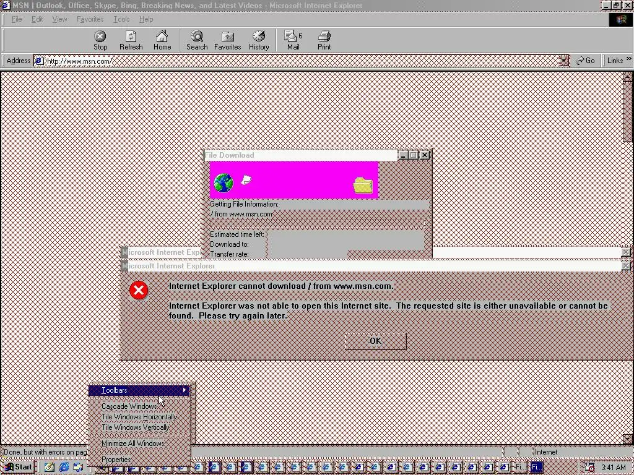The height and width of the screenshot is (475, 634).
Task: Click the yellow folder icon in File Download
Action: click(363, 186)
